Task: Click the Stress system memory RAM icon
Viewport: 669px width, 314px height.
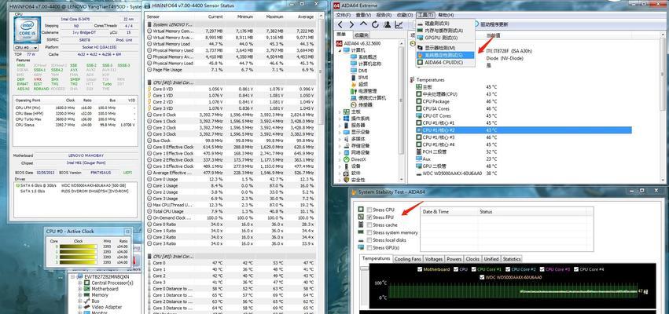Action: click(361, 232)
